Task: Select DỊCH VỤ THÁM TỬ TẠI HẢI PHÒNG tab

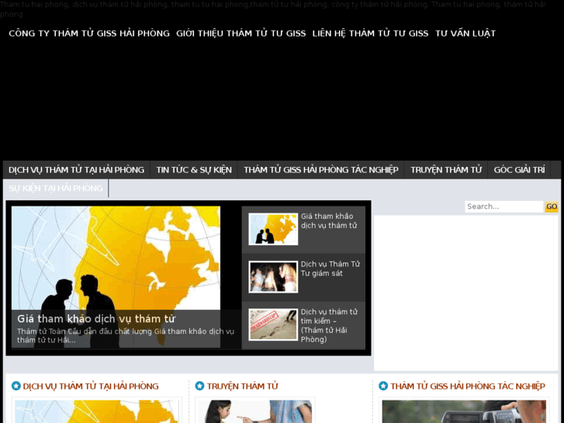Action: click(76, 170)
